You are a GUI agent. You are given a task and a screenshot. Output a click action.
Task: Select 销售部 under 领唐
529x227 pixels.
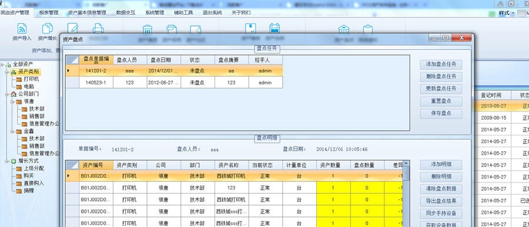[x=37, y=117]
